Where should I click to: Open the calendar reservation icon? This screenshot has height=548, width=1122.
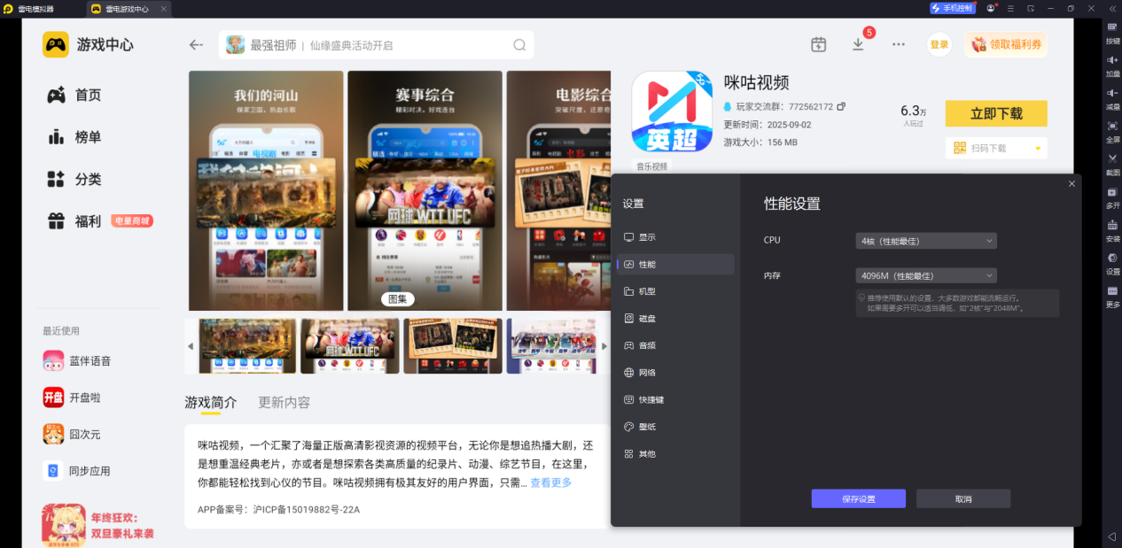click(x=818, y=44)
